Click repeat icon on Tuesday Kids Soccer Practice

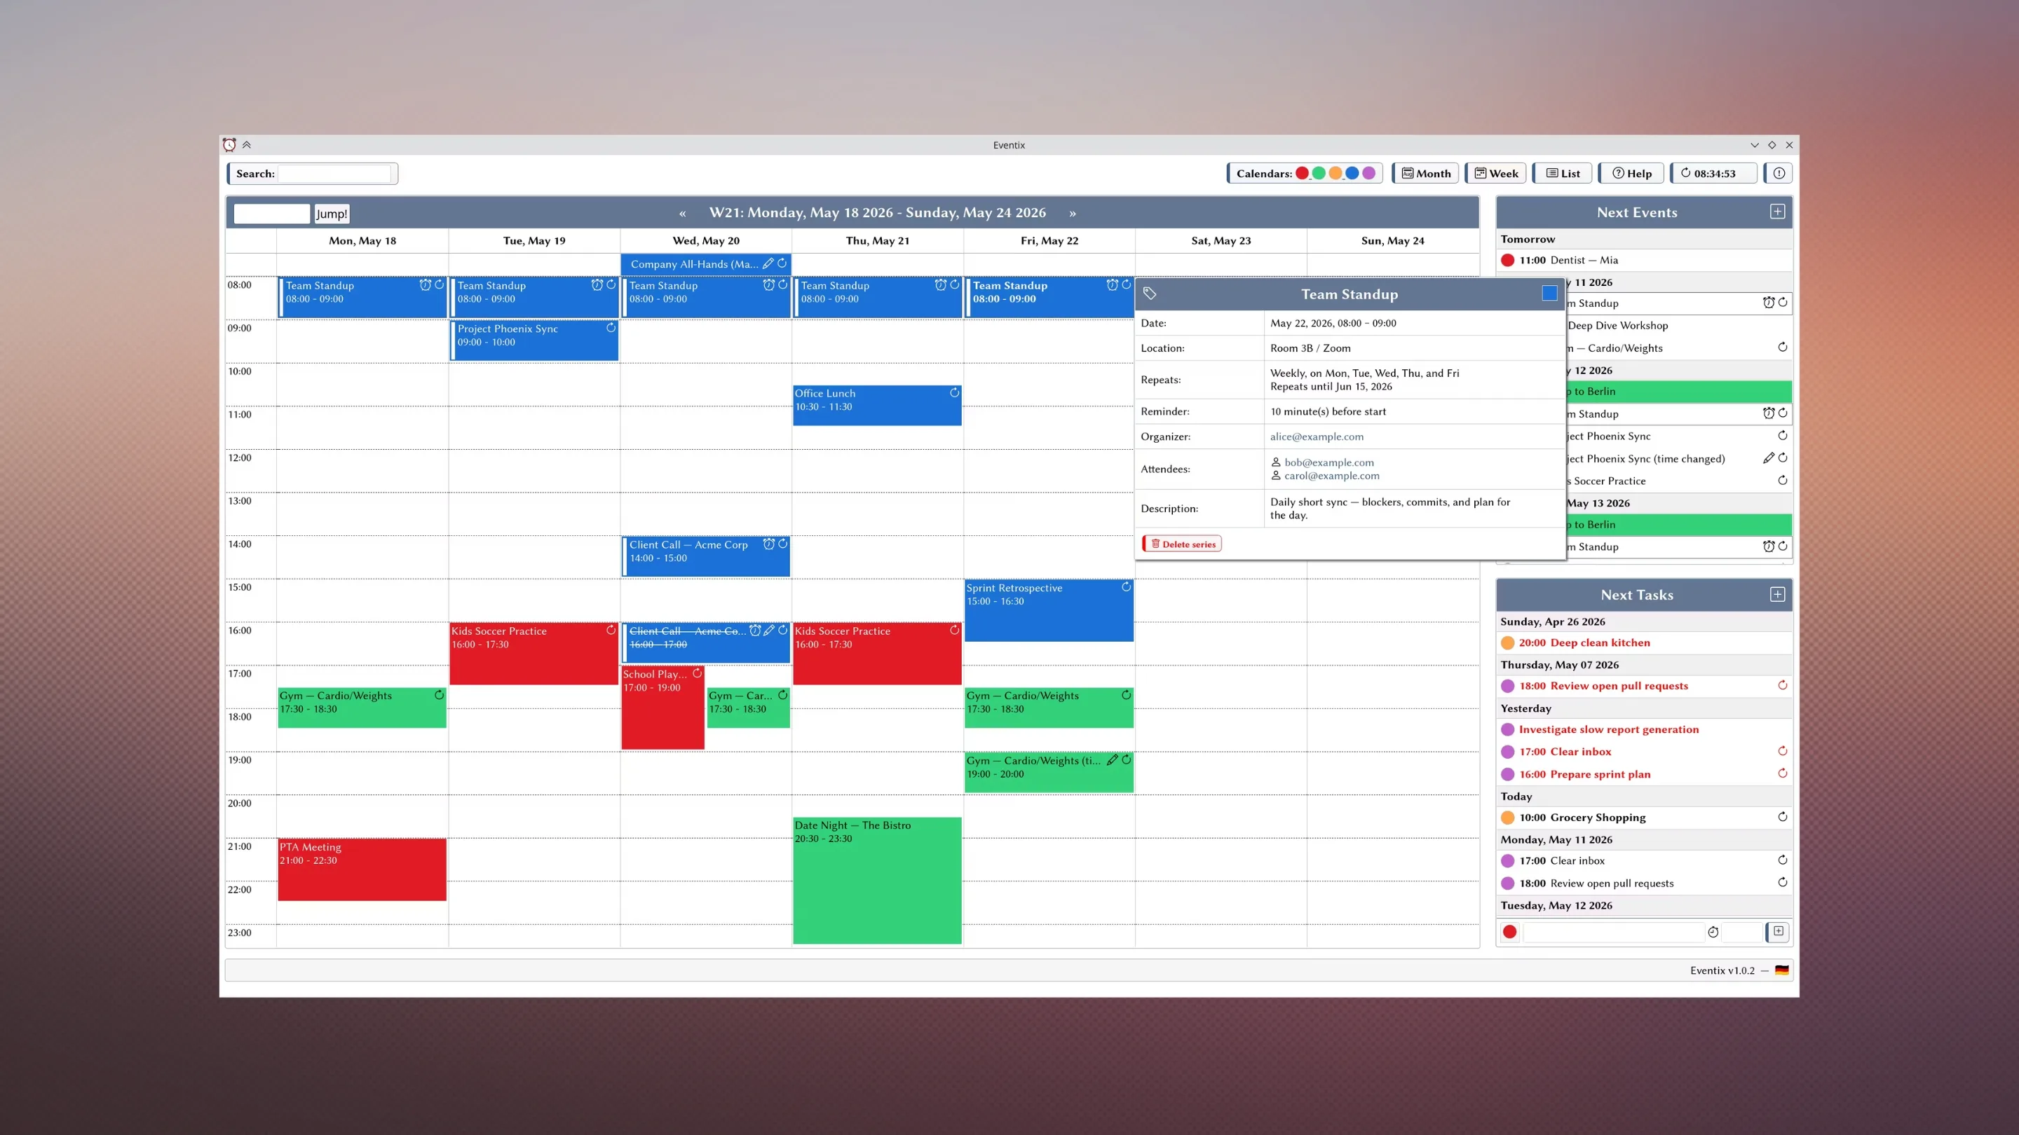point(611,630)
